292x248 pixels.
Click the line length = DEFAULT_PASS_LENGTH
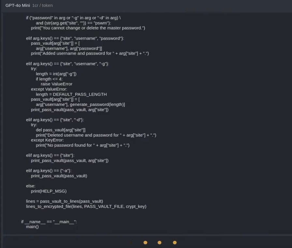(x=71, y=94)
